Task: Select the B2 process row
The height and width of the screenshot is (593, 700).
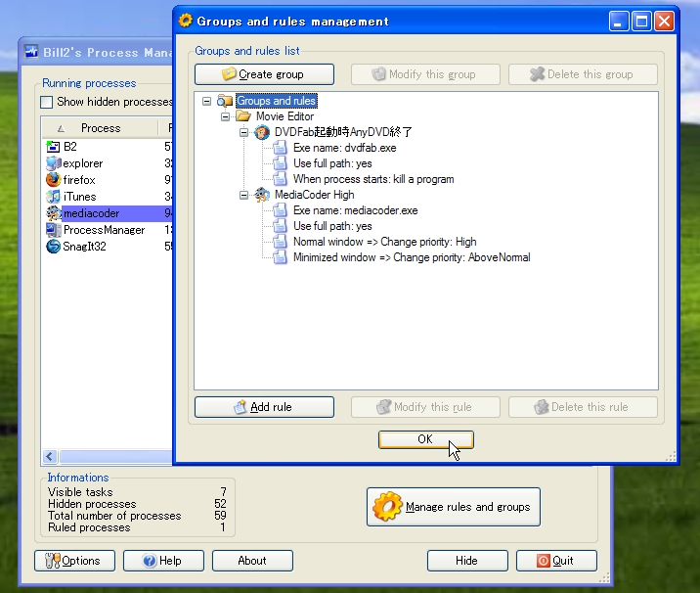Action: click(x=108, y=147)
